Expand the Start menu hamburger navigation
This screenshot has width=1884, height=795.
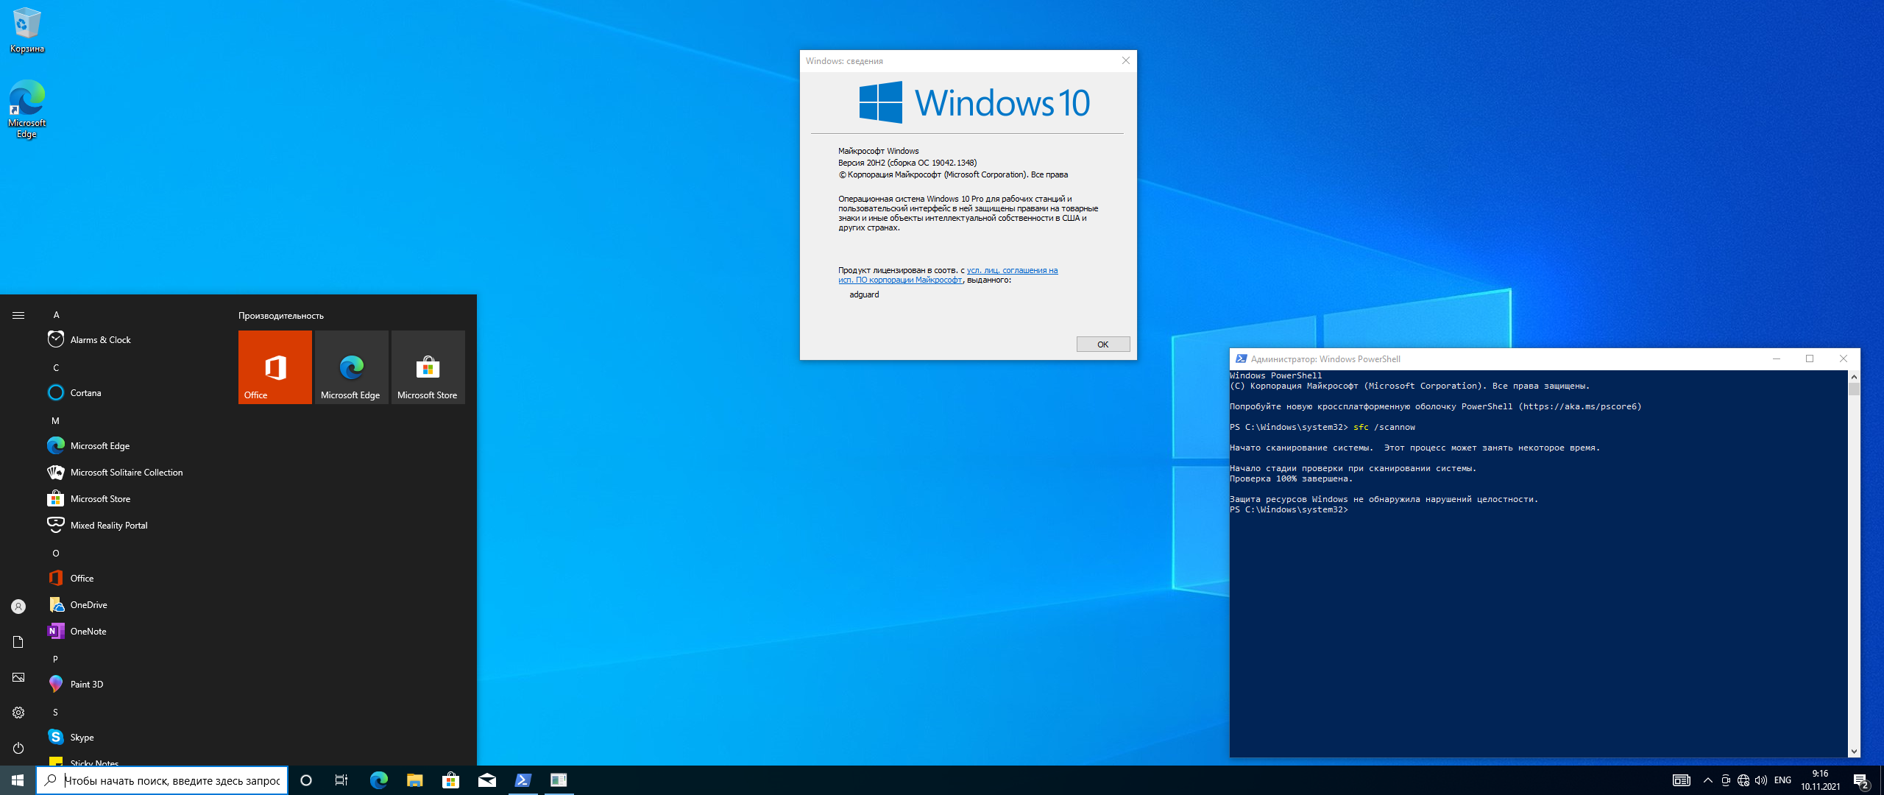pyautogui.click(x=18, y=315)
